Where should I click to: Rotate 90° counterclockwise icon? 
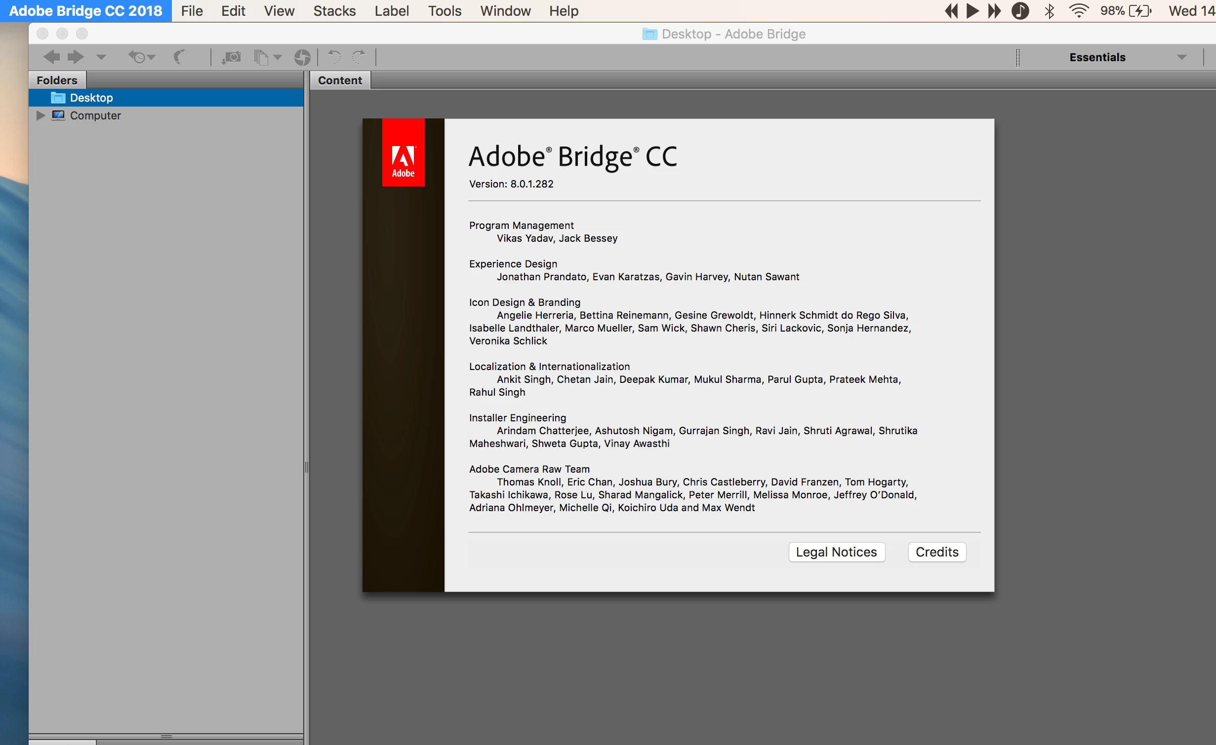point(334,57)
